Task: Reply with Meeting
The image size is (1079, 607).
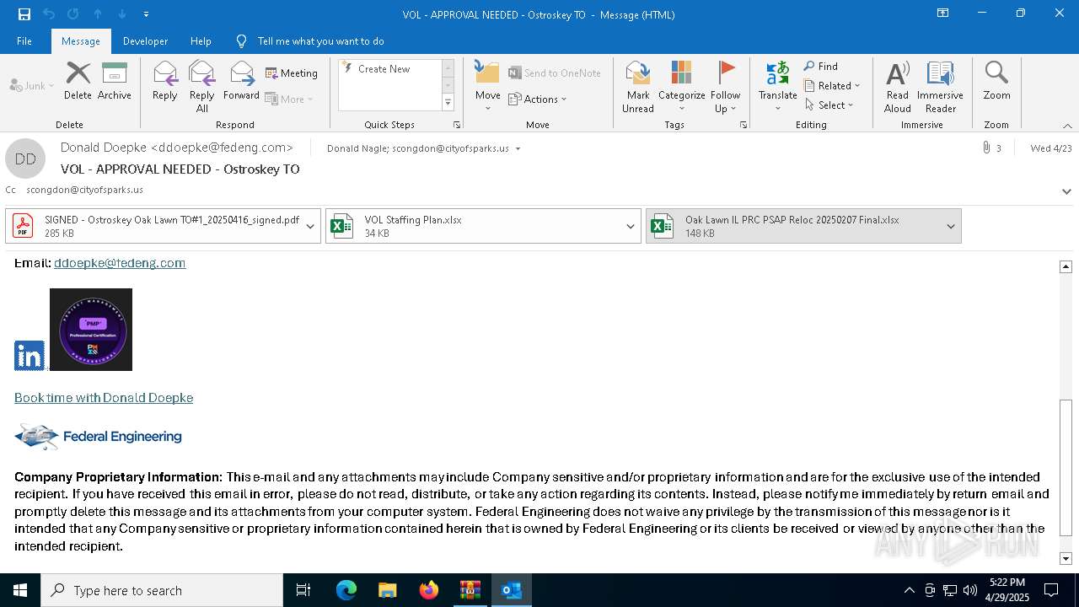Action: pos(292,73)
